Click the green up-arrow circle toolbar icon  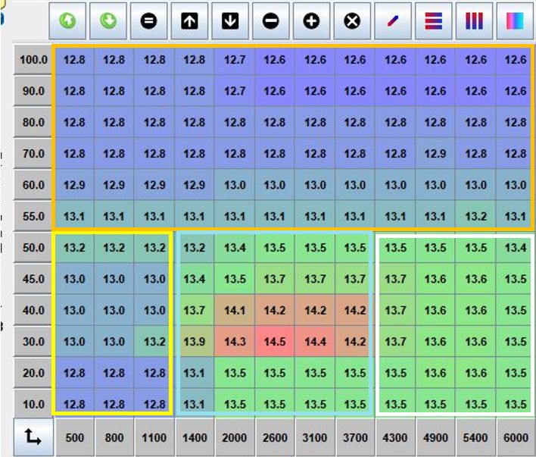click(x=70, y=21)
